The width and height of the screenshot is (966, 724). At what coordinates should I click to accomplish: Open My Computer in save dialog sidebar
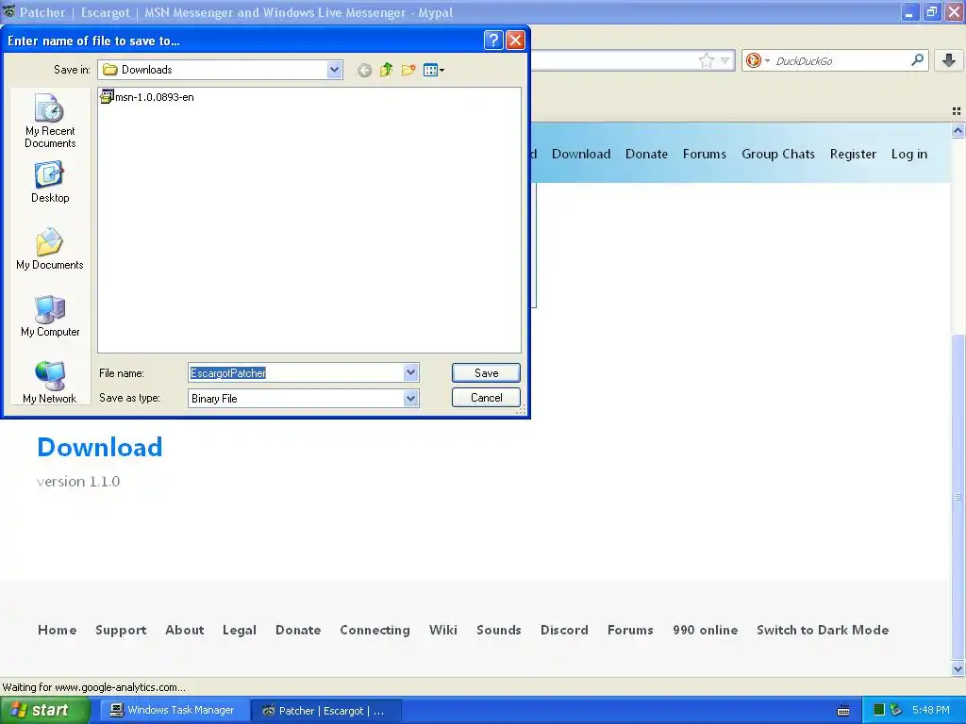click(x=50, y=316)
